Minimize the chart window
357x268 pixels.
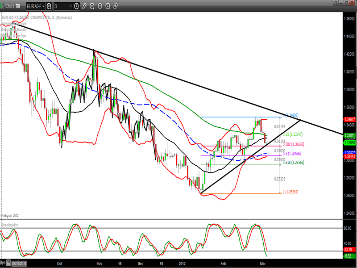[x=341, y=3]
